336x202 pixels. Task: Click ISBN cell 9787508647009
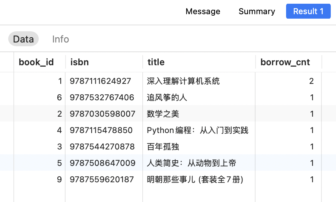102,163
